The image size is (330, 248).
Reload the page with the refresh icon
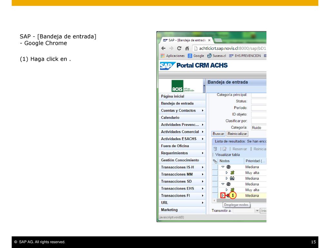(179, 48)
